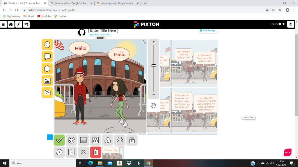Click Make this a Team Comic

point(100,35)
